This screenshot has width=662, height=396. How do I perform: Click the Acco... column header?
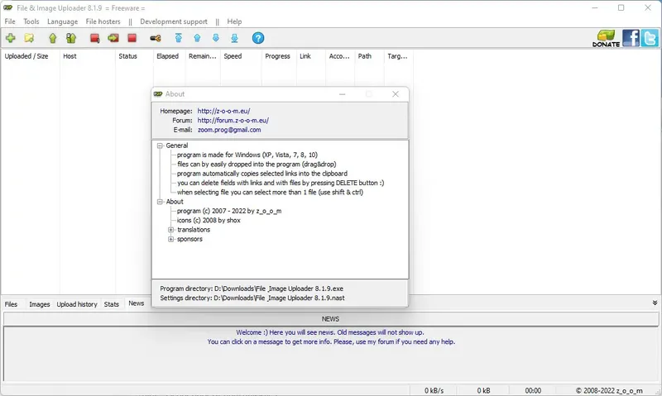click(x=339, y=56)
